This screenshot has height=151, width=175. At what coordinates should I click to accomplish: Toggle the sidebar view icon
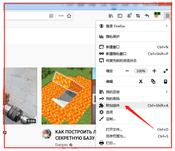coord(120,16)
